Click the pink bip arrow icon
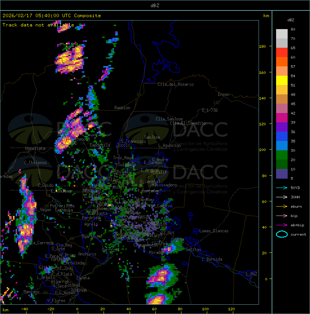Screen dimensions: 310x314 282,216
